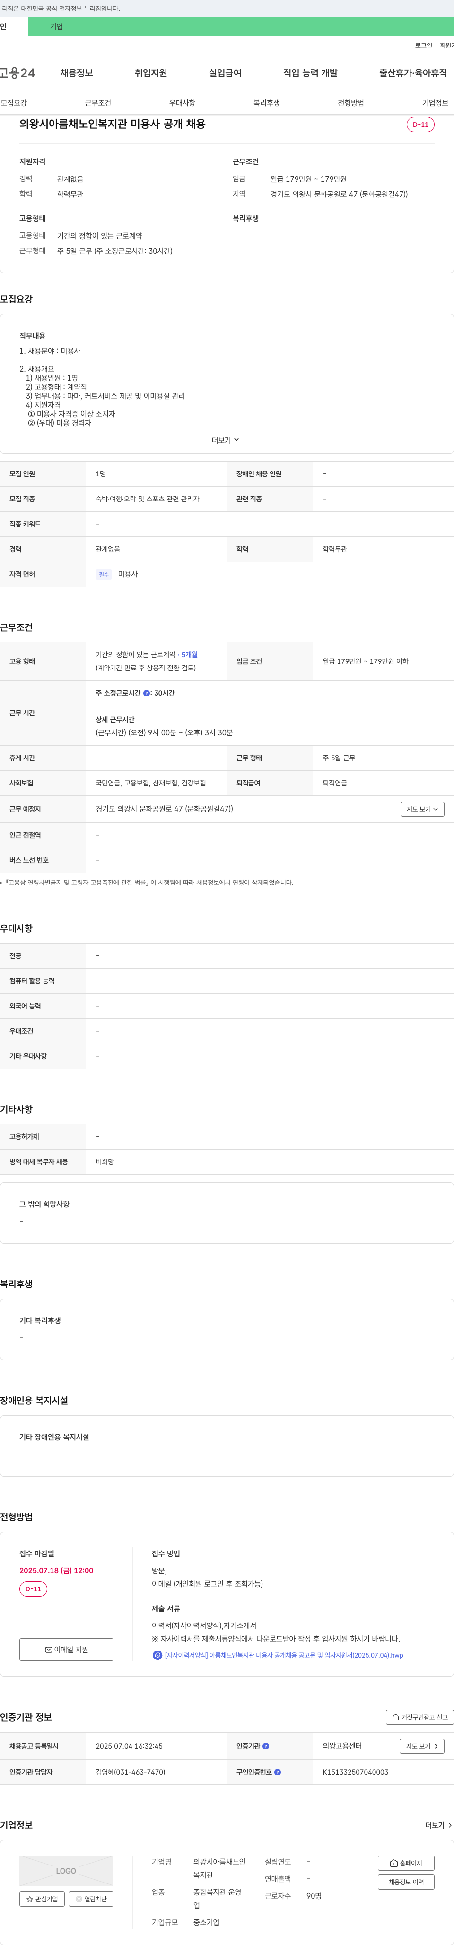Click the home icon on 홈페이지 button
Image resolution: width=454 pixels, height=1945 pixels.
(393, 1863)
